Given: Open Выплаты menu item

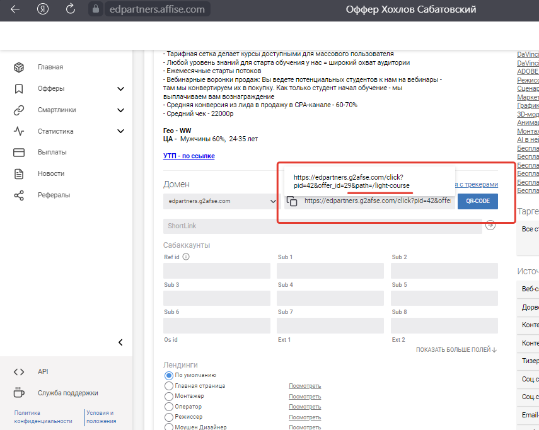Looking at the screenshot, I should [x=52, y=152].
